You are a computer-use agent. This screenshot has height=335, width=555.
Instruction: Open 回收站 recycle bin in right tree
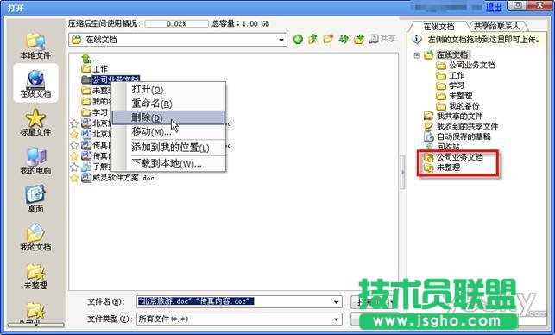tap(448, 146)
